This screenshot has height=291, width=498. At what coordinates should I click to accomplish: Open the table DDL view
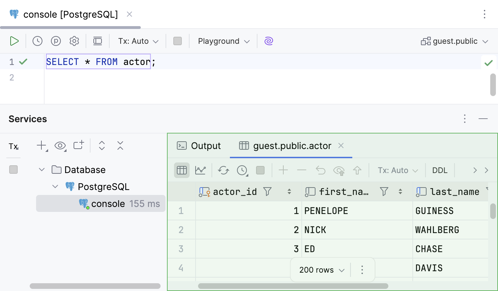coord(440,170)
